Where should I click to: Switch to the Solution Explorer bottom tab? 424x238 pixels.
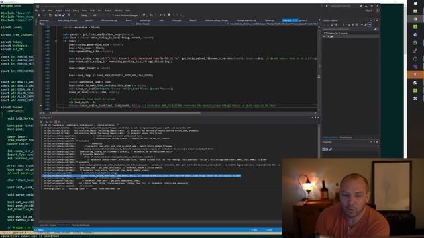pos(331,138)
